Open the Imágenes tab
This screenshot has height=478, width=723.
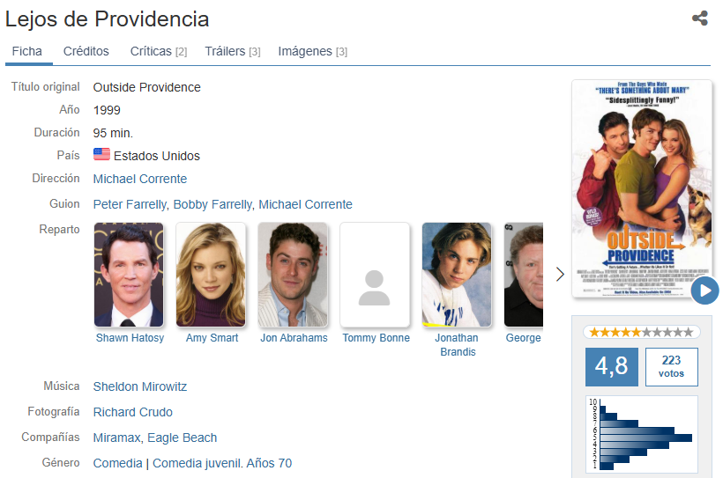pos(313,51)
